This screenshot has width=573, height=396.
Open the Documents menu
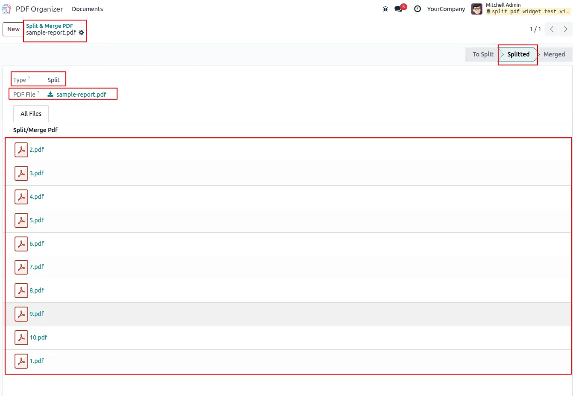pos(87,9)
